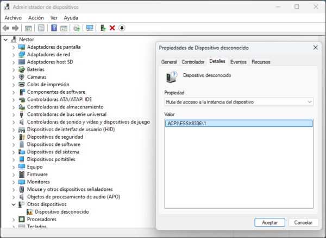This screenshot has width=326, height=238.
Task: Click the Baterías battery icon
Action: click(22, 69)
